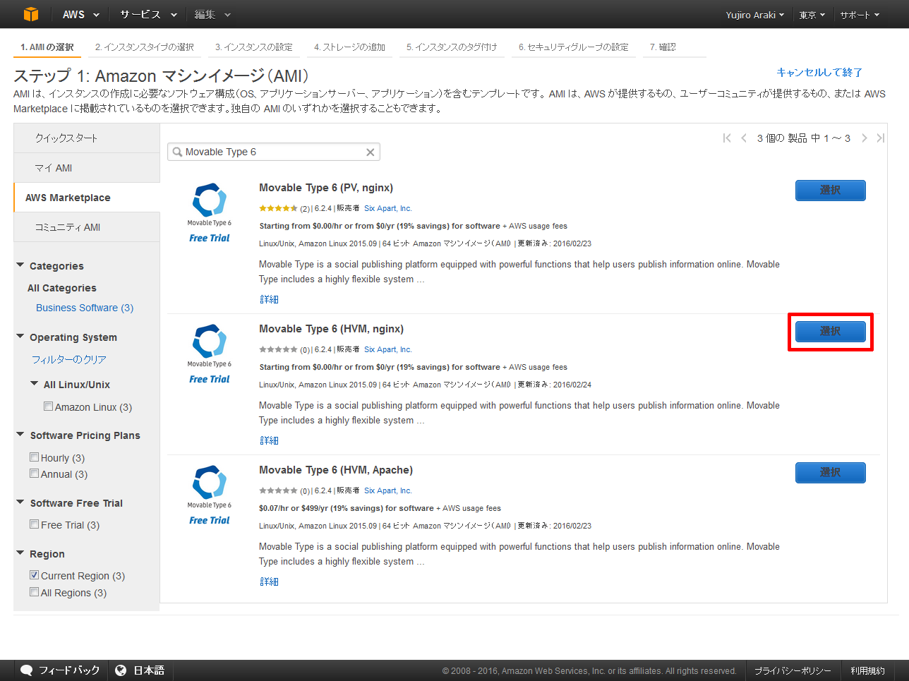Open 詳細 for Movable Type 6 (HVM, nginx)
This screenshot has width=909, height=681.
(x=269, y=440)
